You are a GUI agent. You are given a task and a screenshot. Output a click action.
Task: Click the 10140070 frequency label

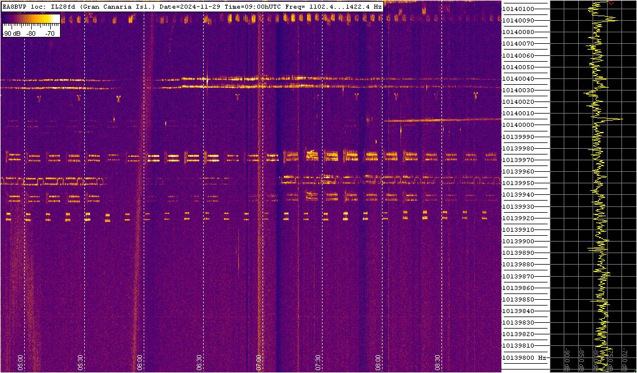[x=518, y=44]
